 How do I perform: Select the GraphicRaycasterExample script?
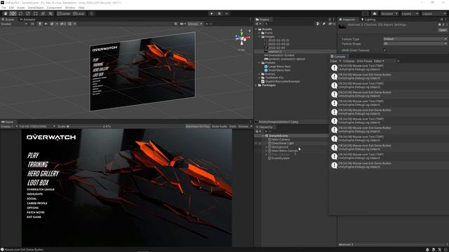[x=282, y=81]
